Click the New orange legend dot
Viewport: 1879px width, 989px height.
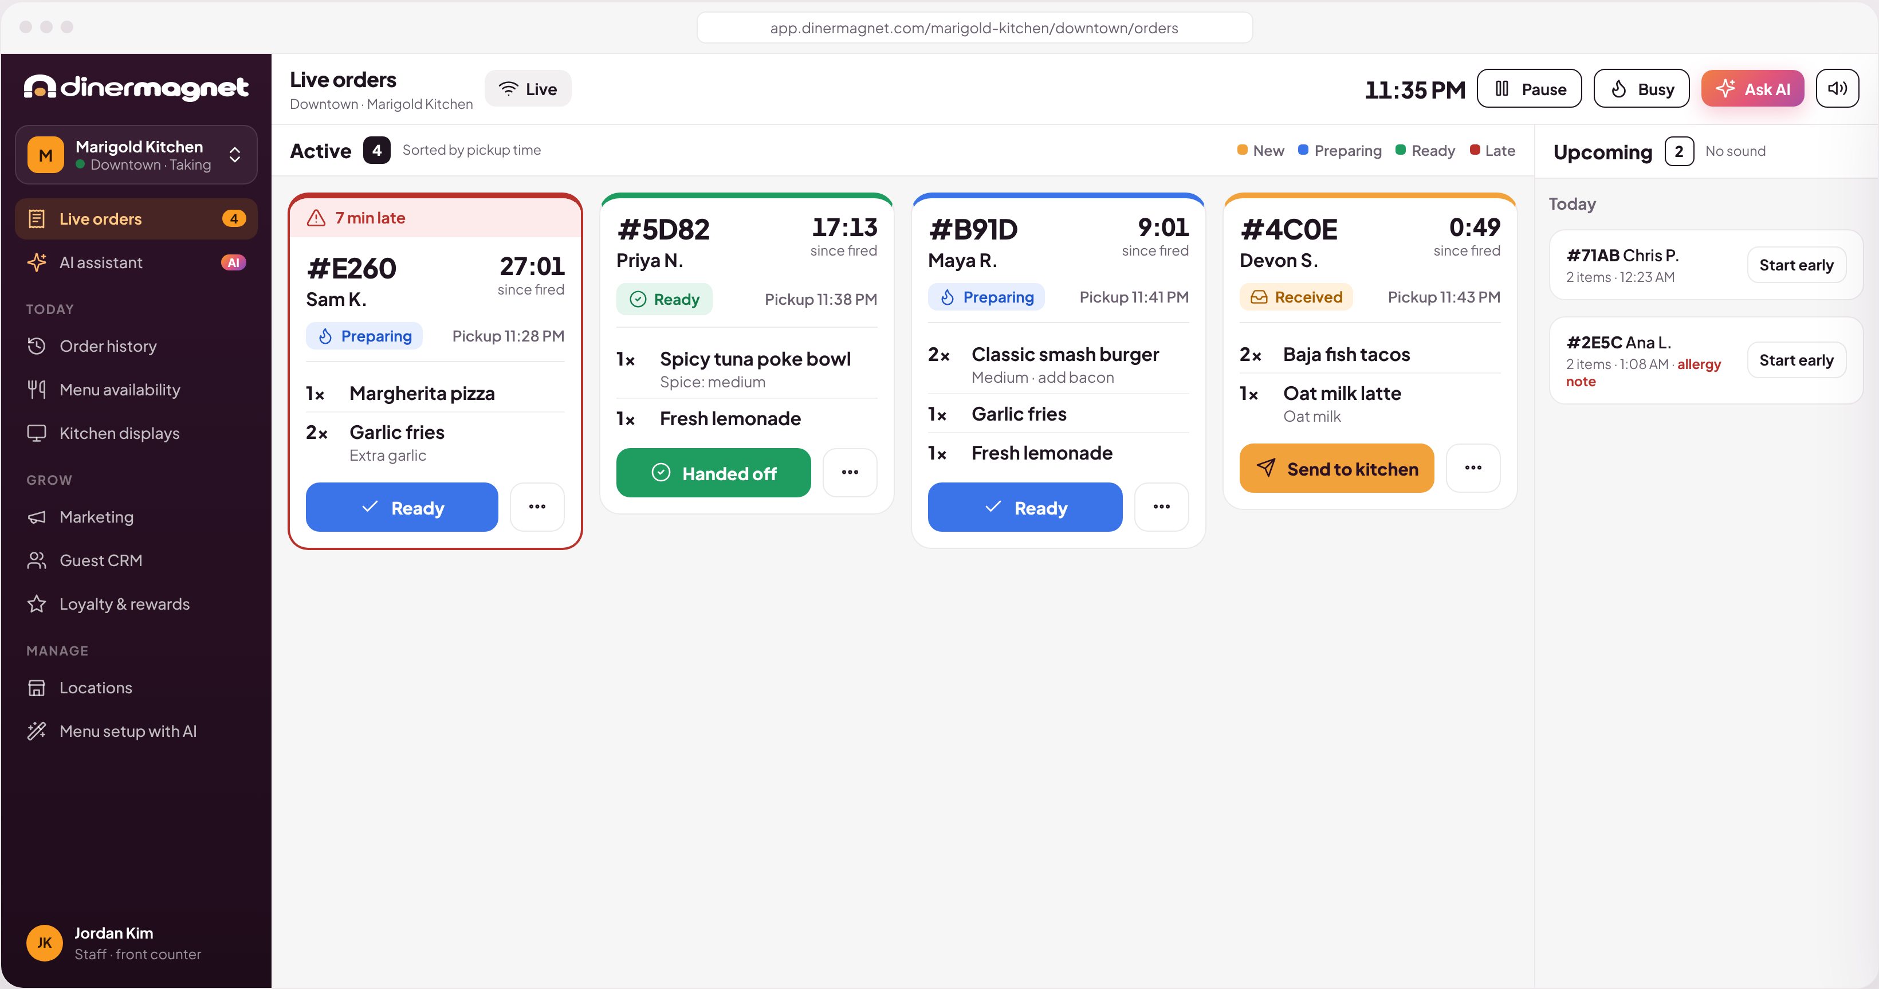pos(1242,150)
